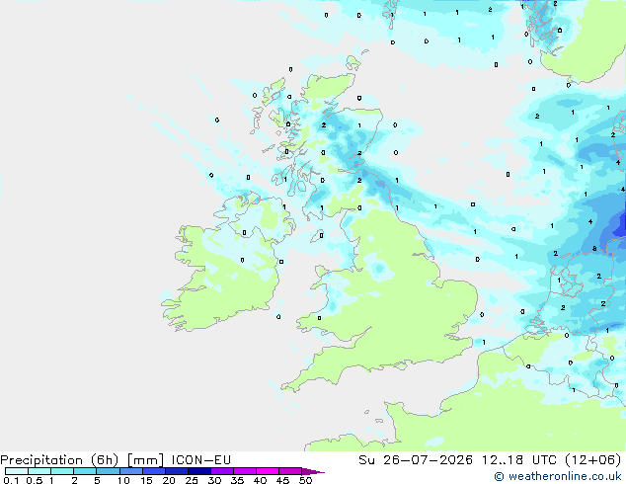This screenshot has width=626, height=484.
Task: Open the weatheronline.co.uk copyright link
Action: (x=557, y=476)
